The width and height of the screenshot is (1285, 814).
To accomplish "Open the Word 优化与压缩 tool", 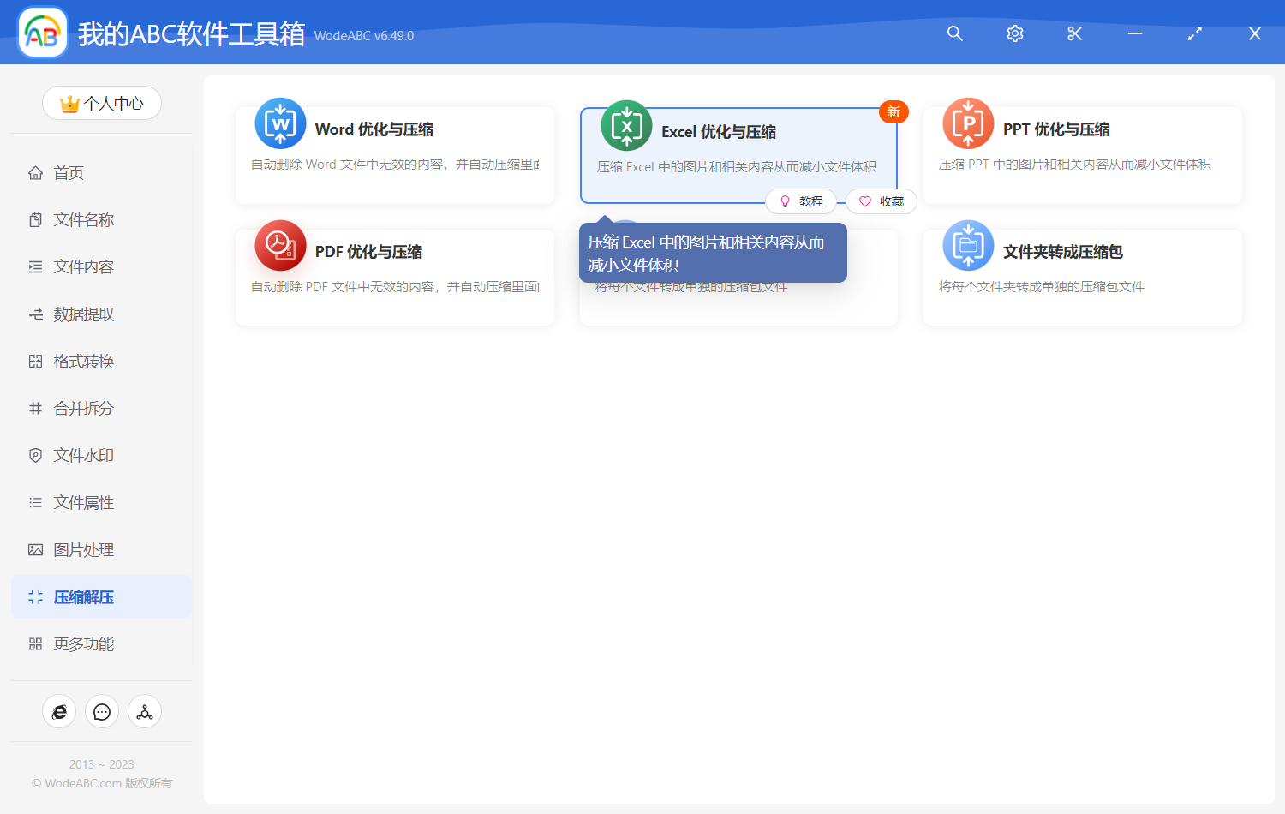I will 395,155.
